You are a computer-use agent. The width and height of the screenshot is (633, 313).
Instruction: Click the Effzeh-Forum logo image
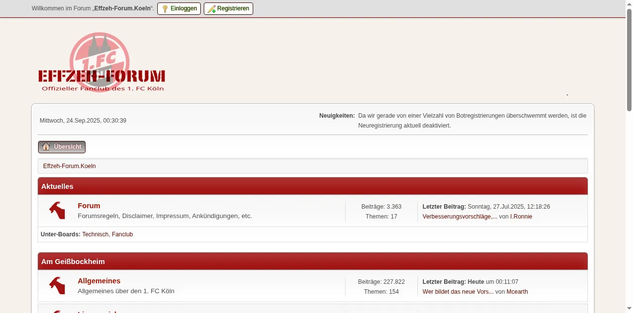tap(101, 62)
